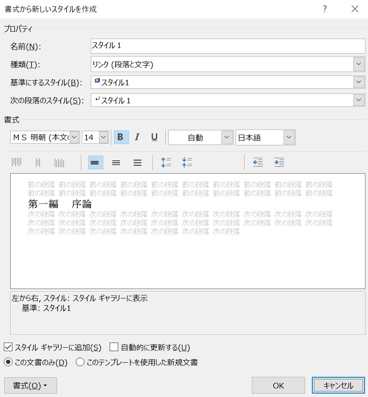Screen dimensions: 368x397
Task: Open the 書式(O) menu button
Action: click(30, 385)
